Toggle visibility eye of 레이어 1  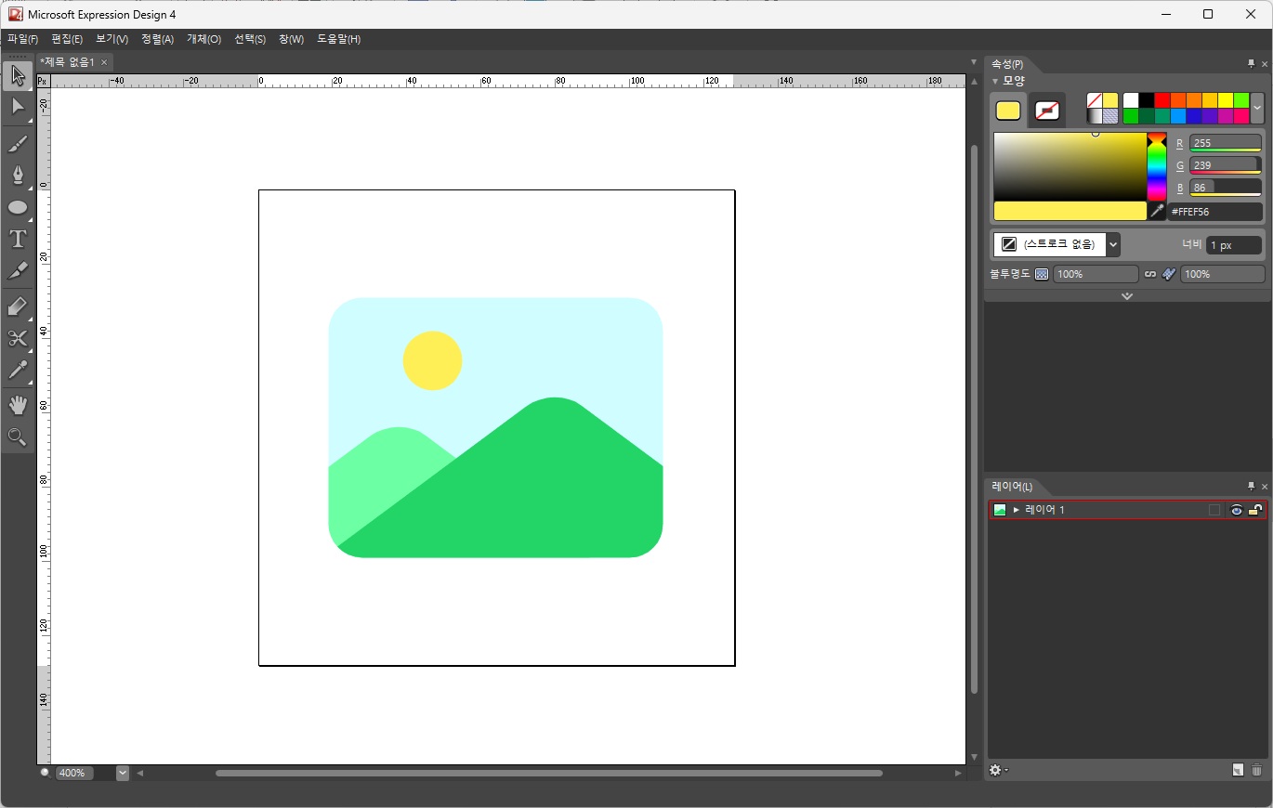[x=1236, y=510]
